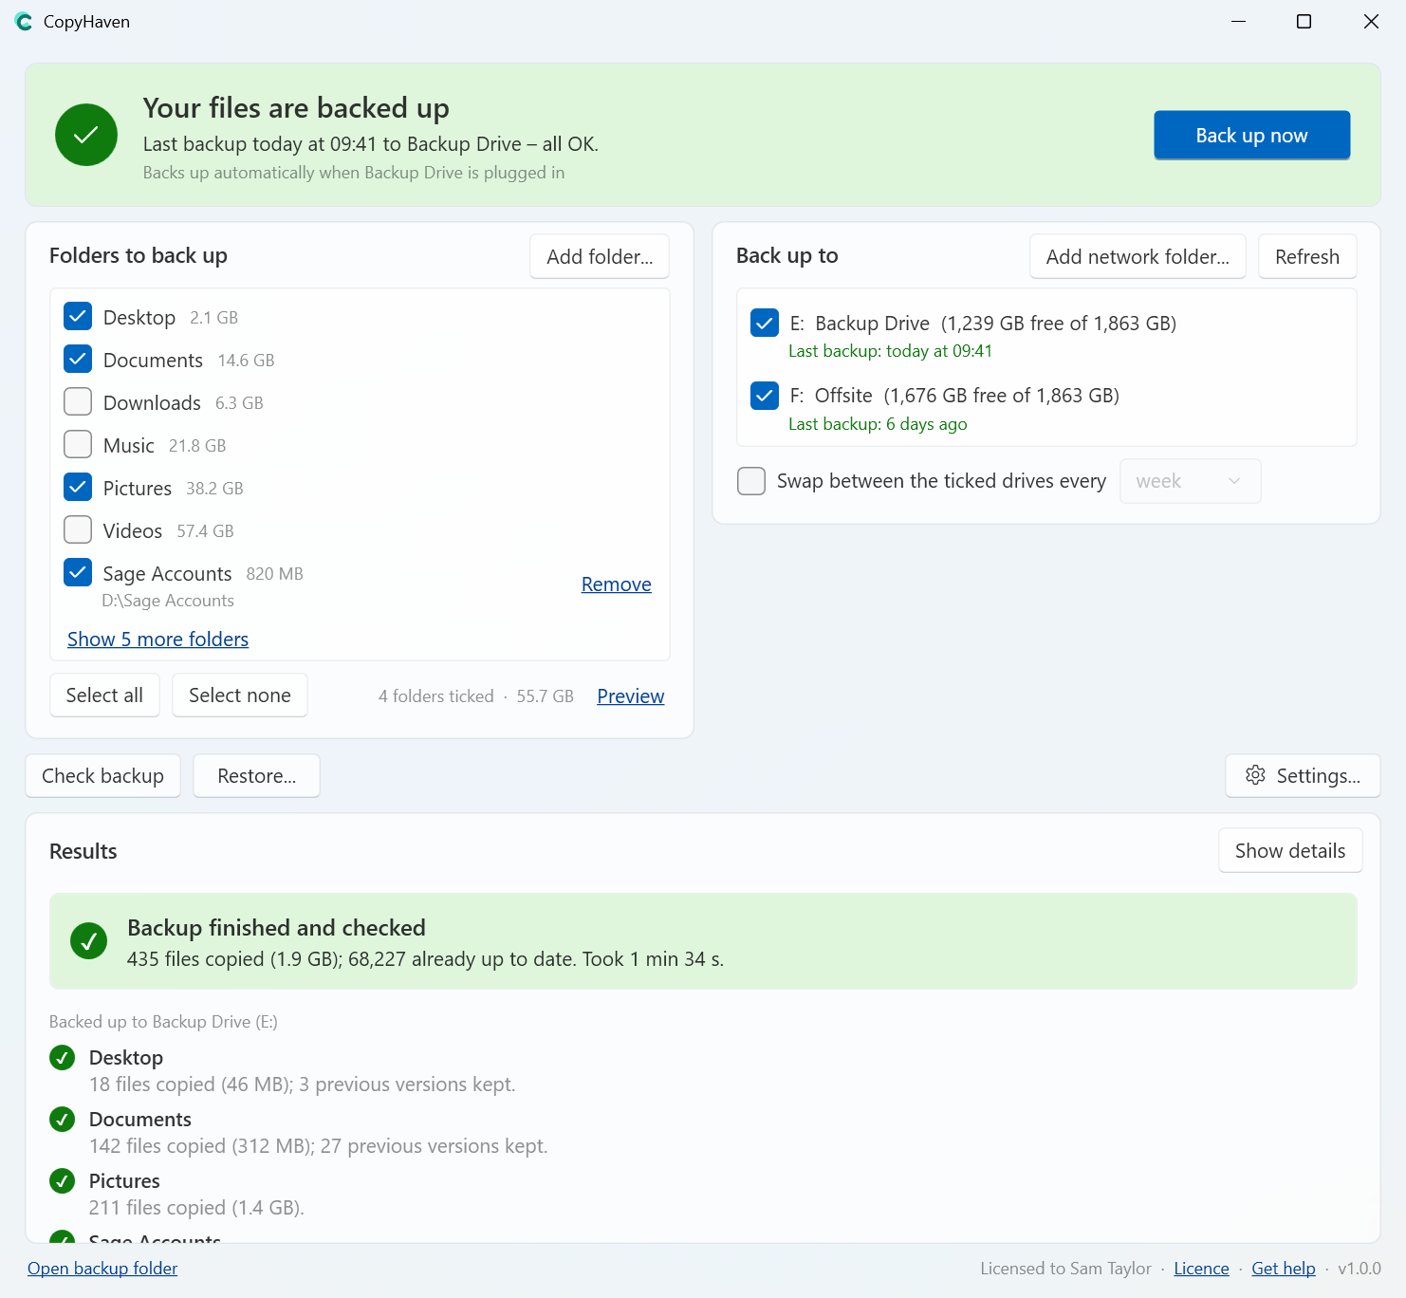Click '142 files copied (312 MB)' Documents detail
The width and height of the screenshot is (1406, 1298).
(x=318, y=1146)
